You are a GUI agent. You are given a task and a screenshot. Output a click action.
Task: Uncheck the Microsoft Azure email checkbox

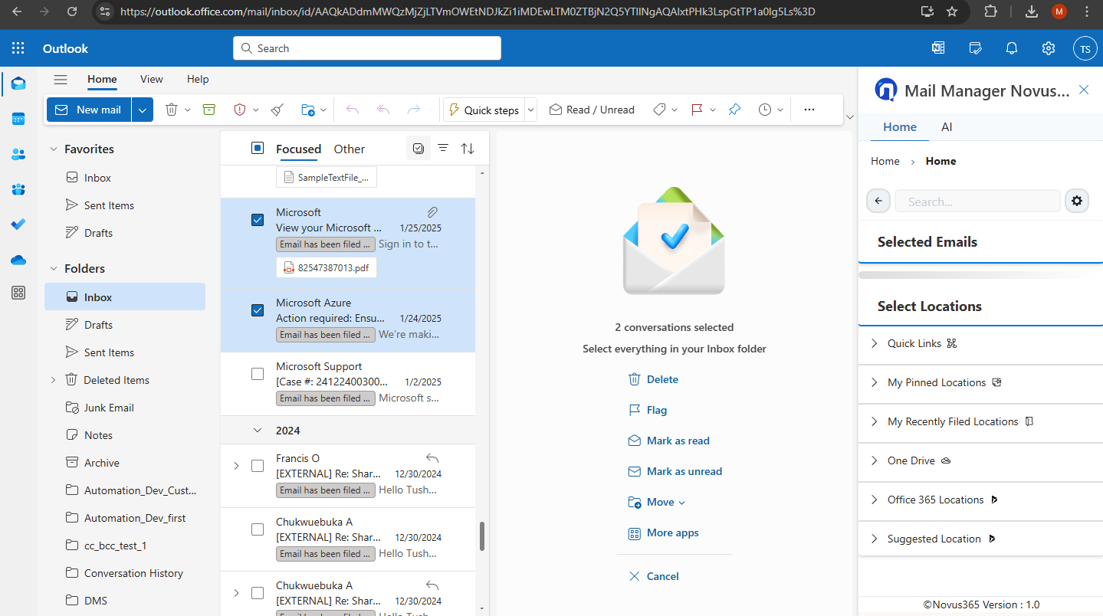[258, 310]
